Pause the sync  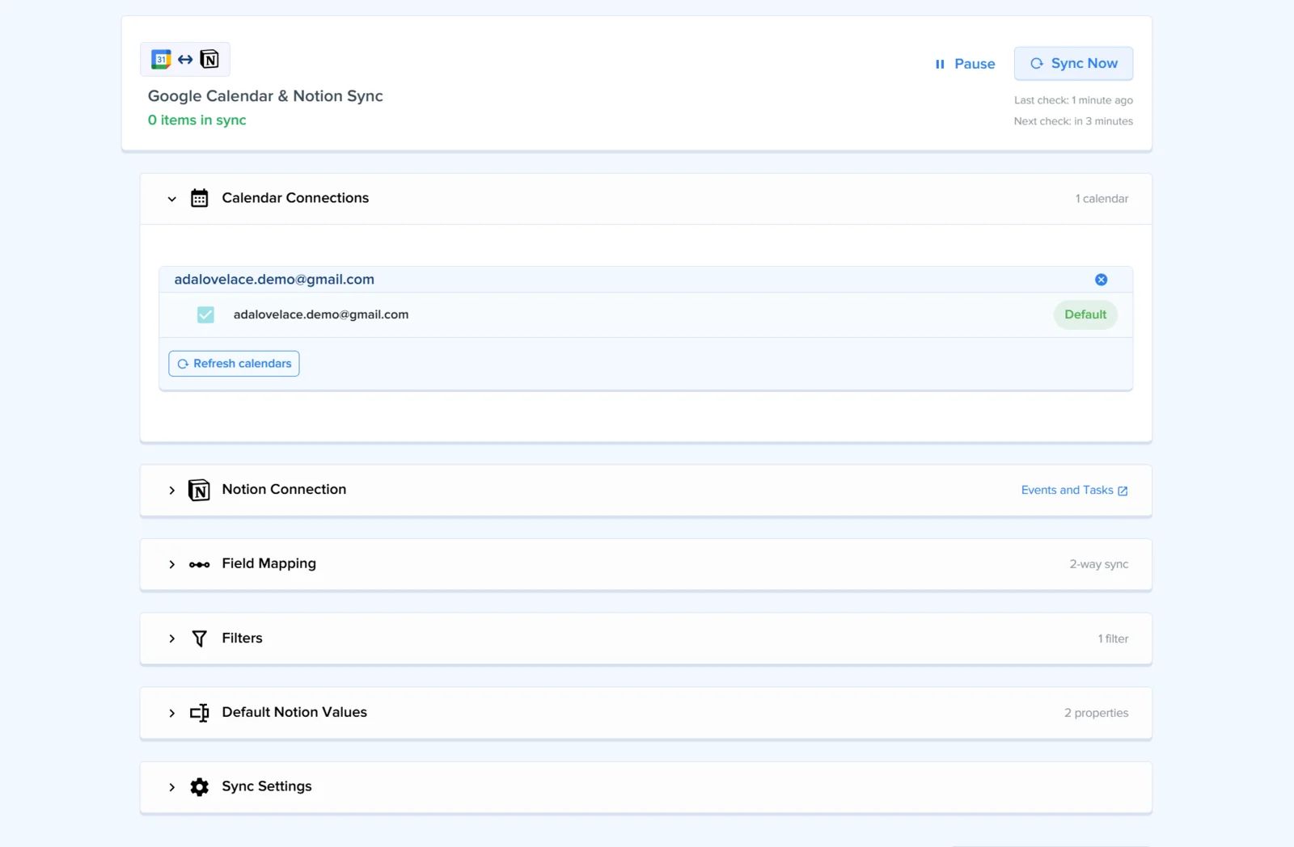[965, 64]
